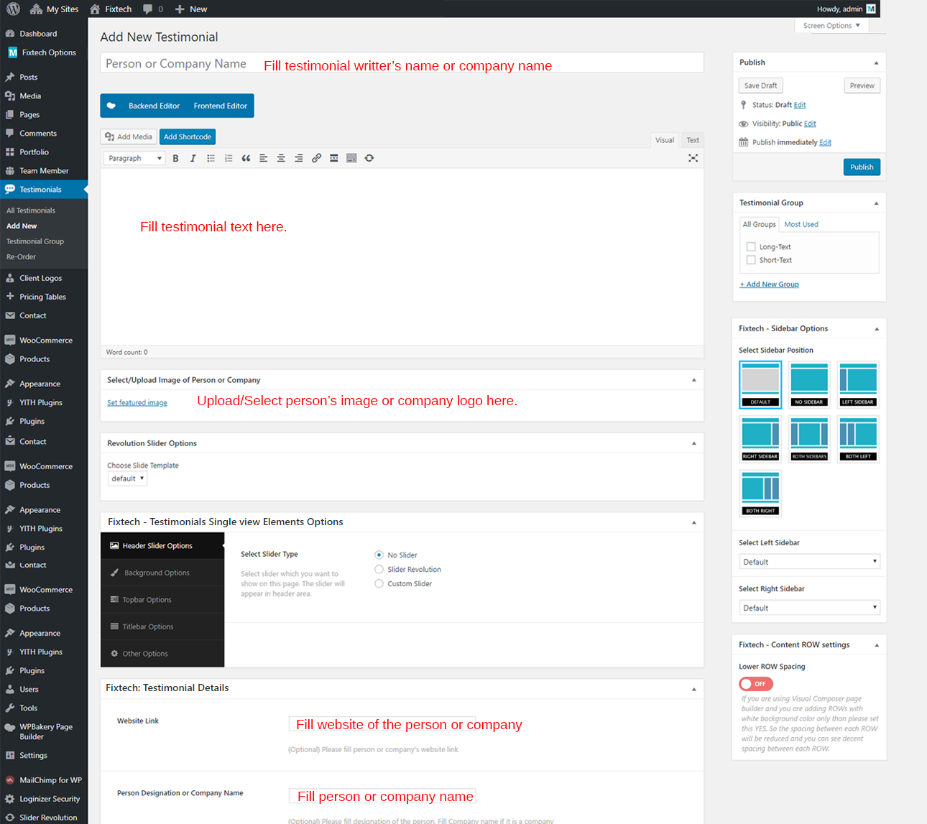Open the Most Used groups tab

tap(801, 224)
